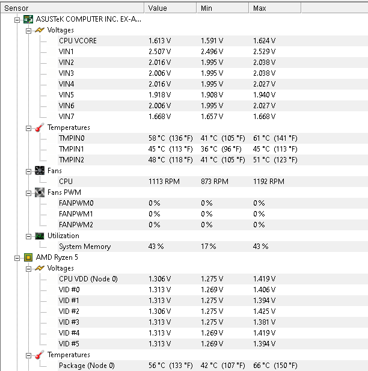Click the ASUSTeK motherboard icon
The width and height of the screenshot is (368, 371).
click(28, 19)
